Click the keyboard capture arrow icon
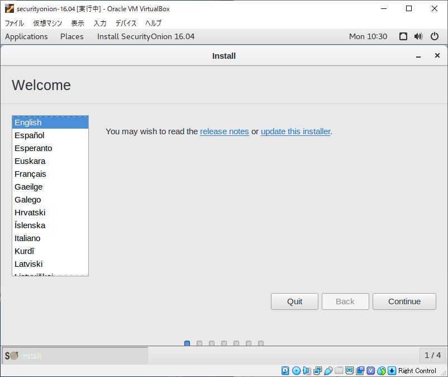Image resolution: width=448 pixels, height=377 pixels. (x=392, y=371)
